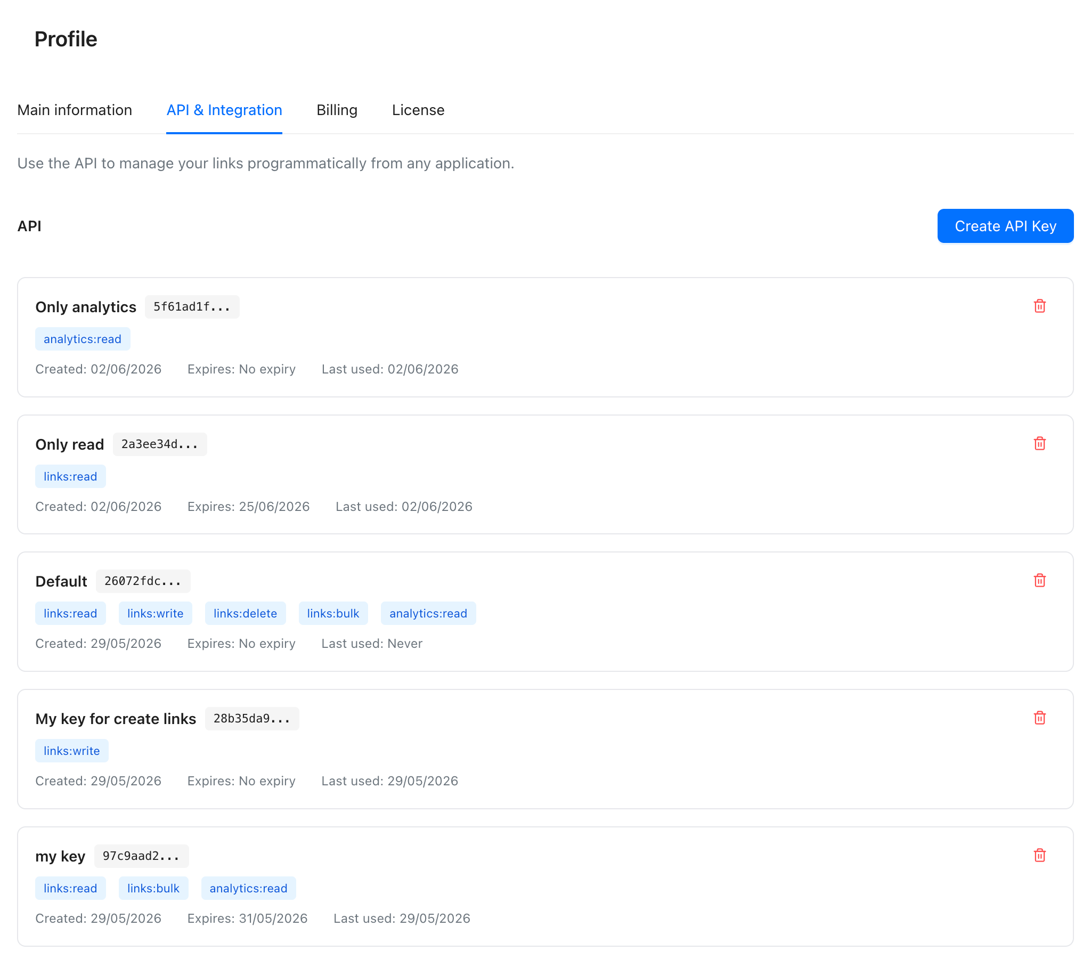The image size is (1091, 959).
Task: Select key prefix 2a3ee34d...
Action: point(160,444)
